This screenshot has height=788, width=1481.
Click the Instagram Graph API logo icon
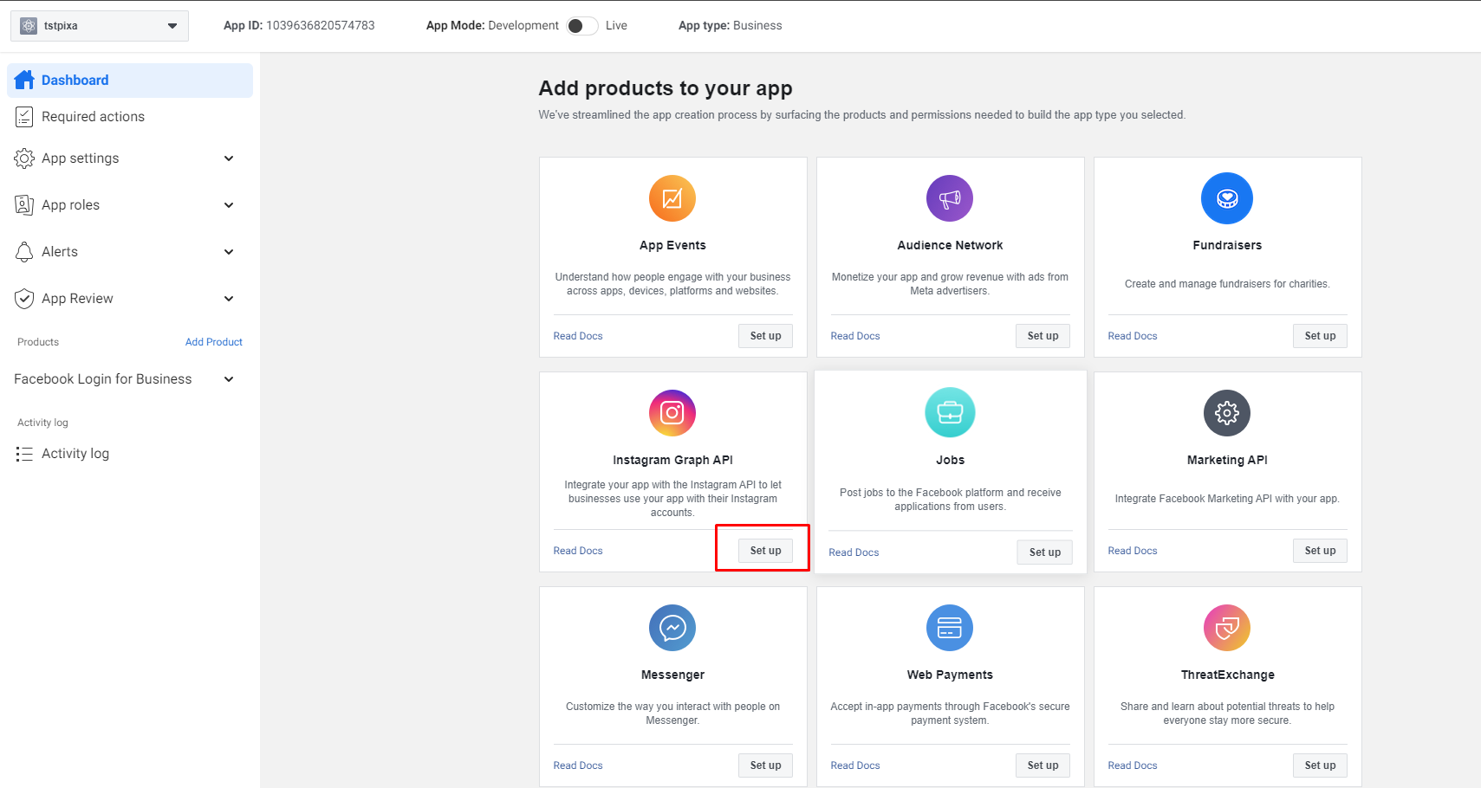(672, 412)
